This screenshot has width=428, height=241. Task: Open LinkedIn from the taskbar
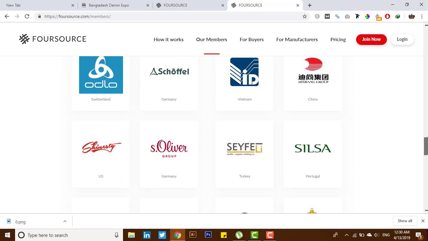click(x=147, y=235)
